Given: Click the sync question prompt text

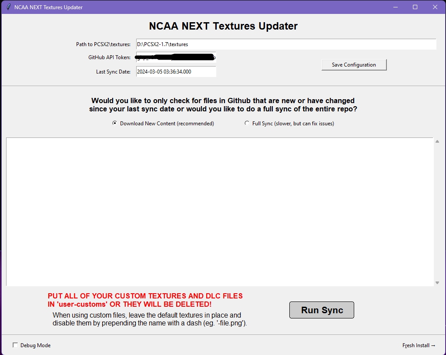Looking at the screenshot, I should coord(223,105).
